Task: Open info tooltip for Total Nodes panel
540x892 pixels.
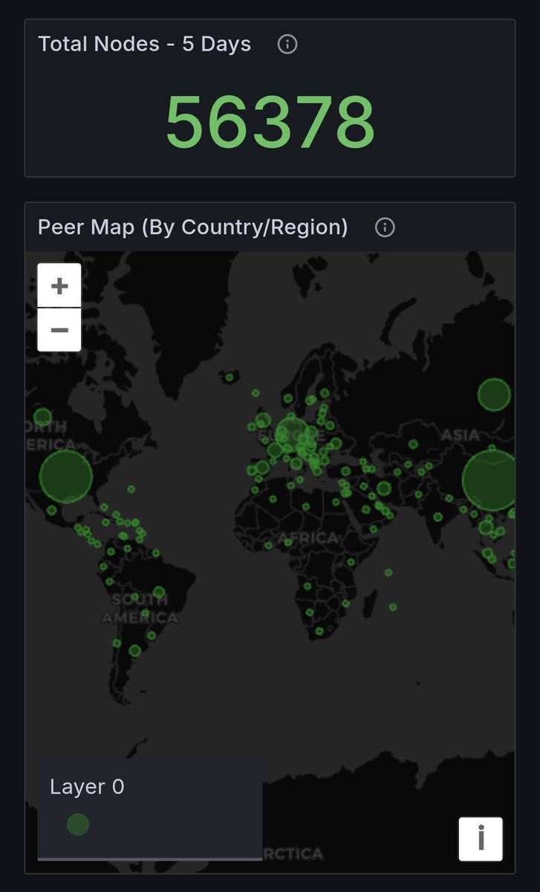Action: point(287,45)
